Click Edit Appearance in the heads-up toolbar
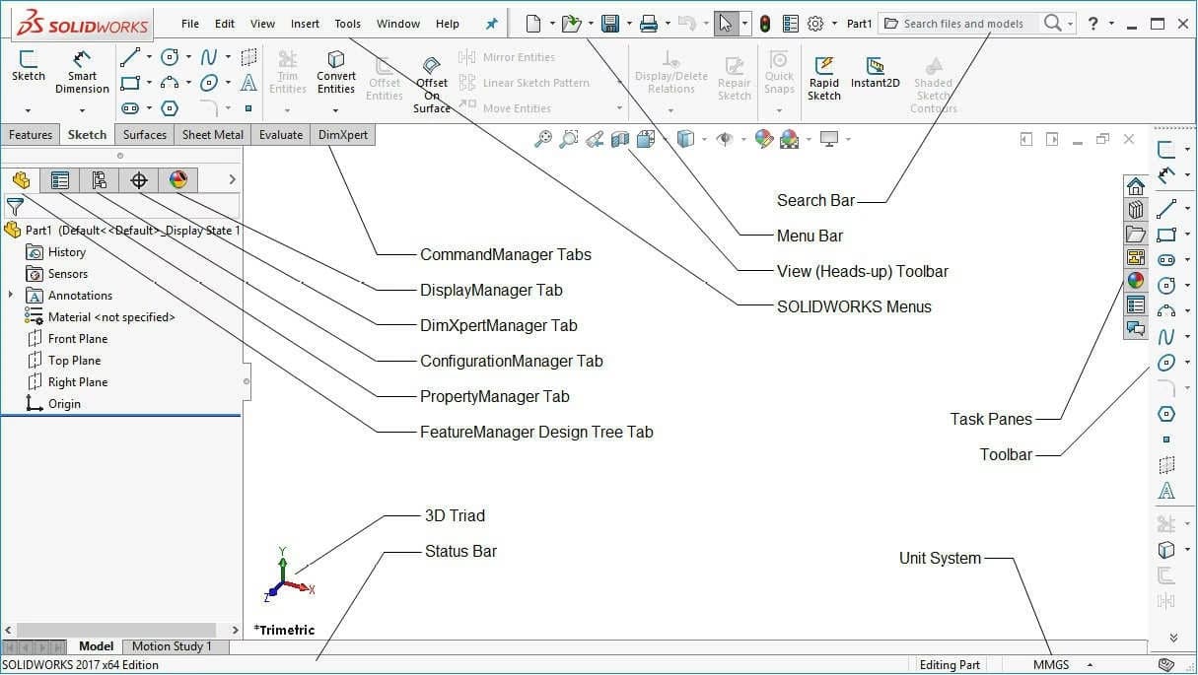 pos(763,139)
